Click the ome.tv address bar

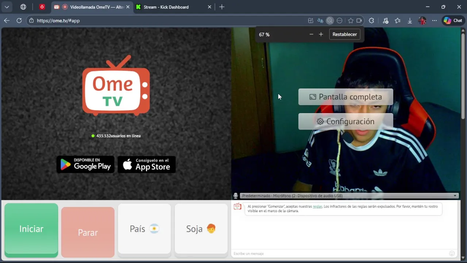tap(168, 20)
